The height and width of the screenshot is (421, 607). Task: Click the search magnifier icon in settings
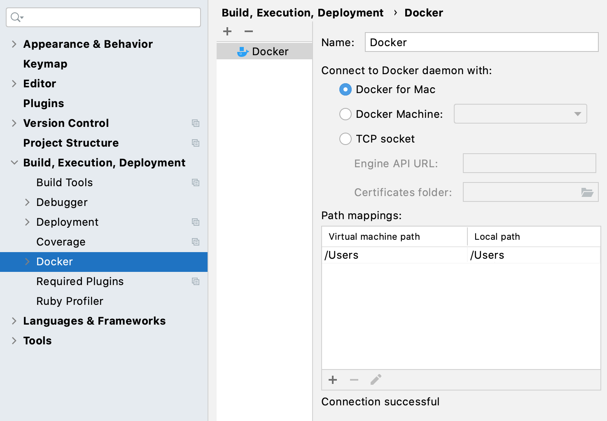point(16,17)
